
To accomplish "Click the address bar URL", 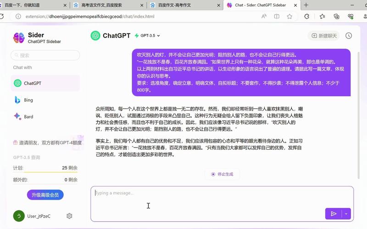I will 90,16.
